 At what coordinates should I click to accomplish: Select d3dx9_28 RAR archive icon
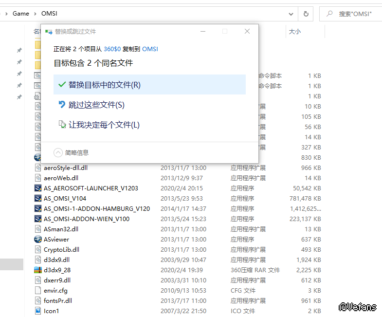point(38,270)
